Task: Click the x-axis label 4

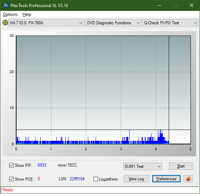Action: tap(156, 149)
